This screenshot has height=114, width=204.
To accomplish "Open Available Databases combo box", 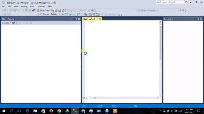I will 25,14.
